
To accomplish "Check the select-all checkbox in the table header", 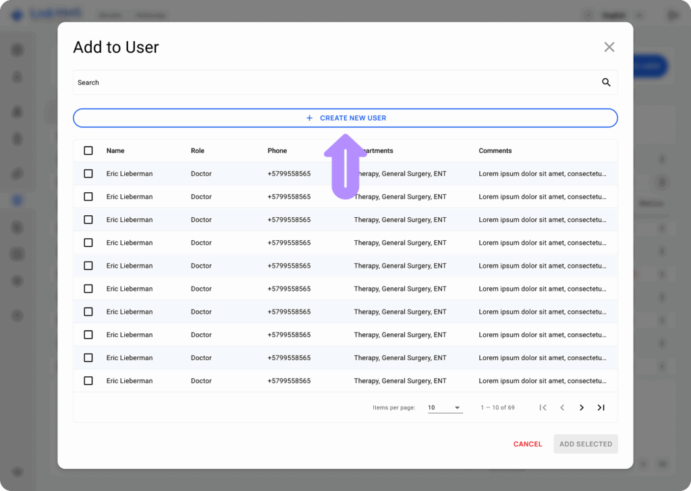I will [x=88, y=150].
